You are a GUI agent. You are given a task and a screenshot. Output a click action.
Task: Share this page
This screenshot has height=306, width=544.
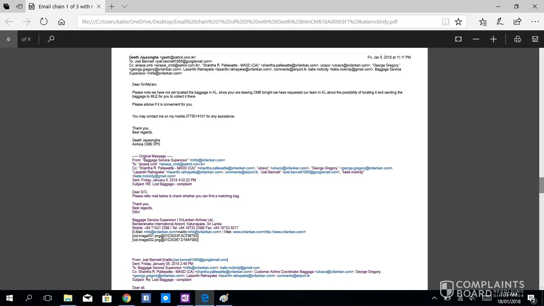[517, 22]
